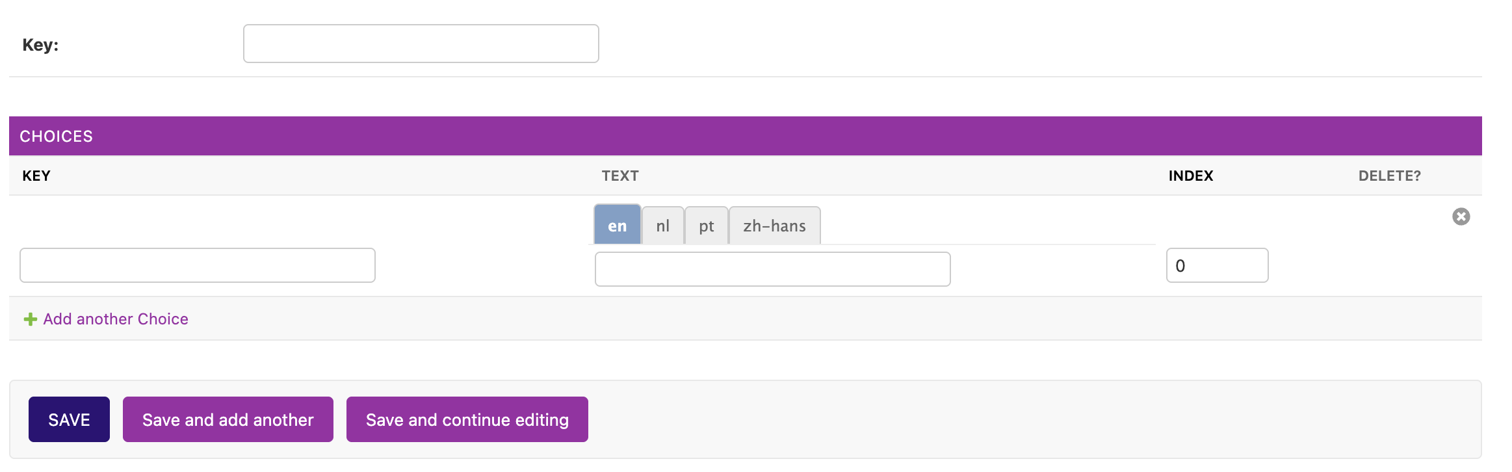Screen dimensions: 1512x472
Task: Click the TEXT column header
Action: pyautogui.click(x=619, y=176)
